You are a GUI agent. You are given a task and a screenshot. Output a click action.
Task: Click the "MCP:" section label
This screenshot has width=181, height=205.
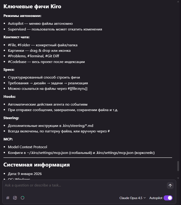pyautogui.click(x=8, y=139)
